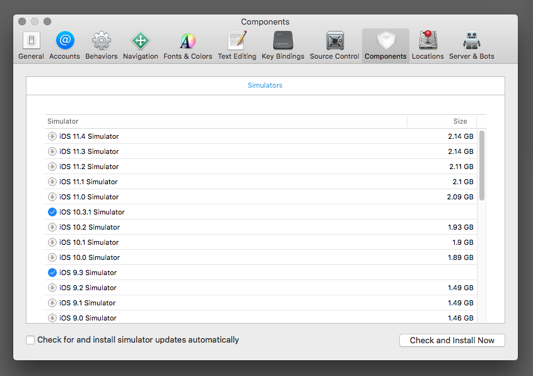Download iOS 9.1 Simulator

52,303
